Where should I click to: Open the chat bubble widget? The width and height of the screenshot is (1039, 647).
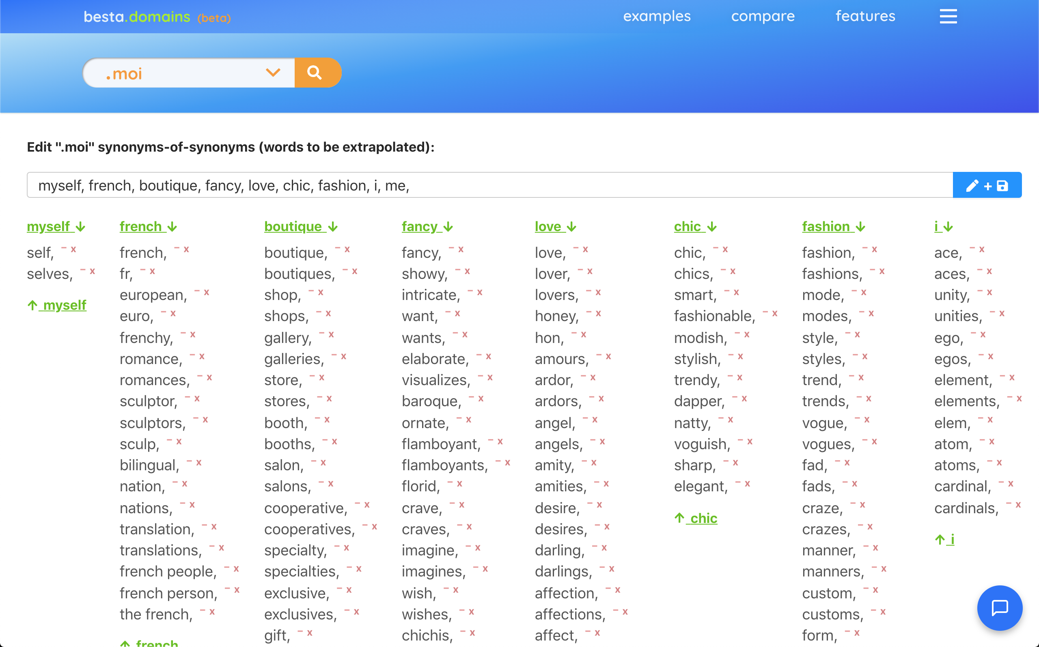(x=999, y=607)
